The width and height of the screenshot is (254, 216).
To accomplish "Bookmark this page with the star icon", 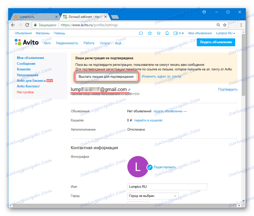I will [x=225, y=25].
